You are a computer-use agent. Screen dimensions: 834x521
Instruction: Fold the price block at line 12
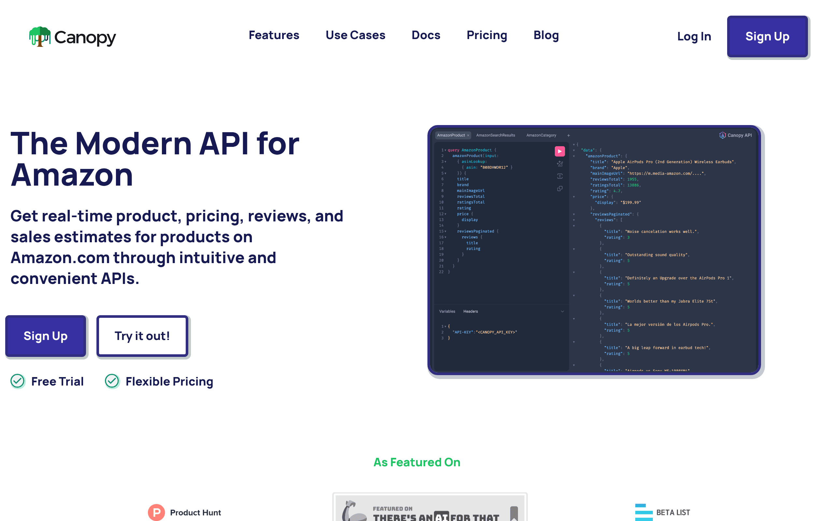point(445,214)
